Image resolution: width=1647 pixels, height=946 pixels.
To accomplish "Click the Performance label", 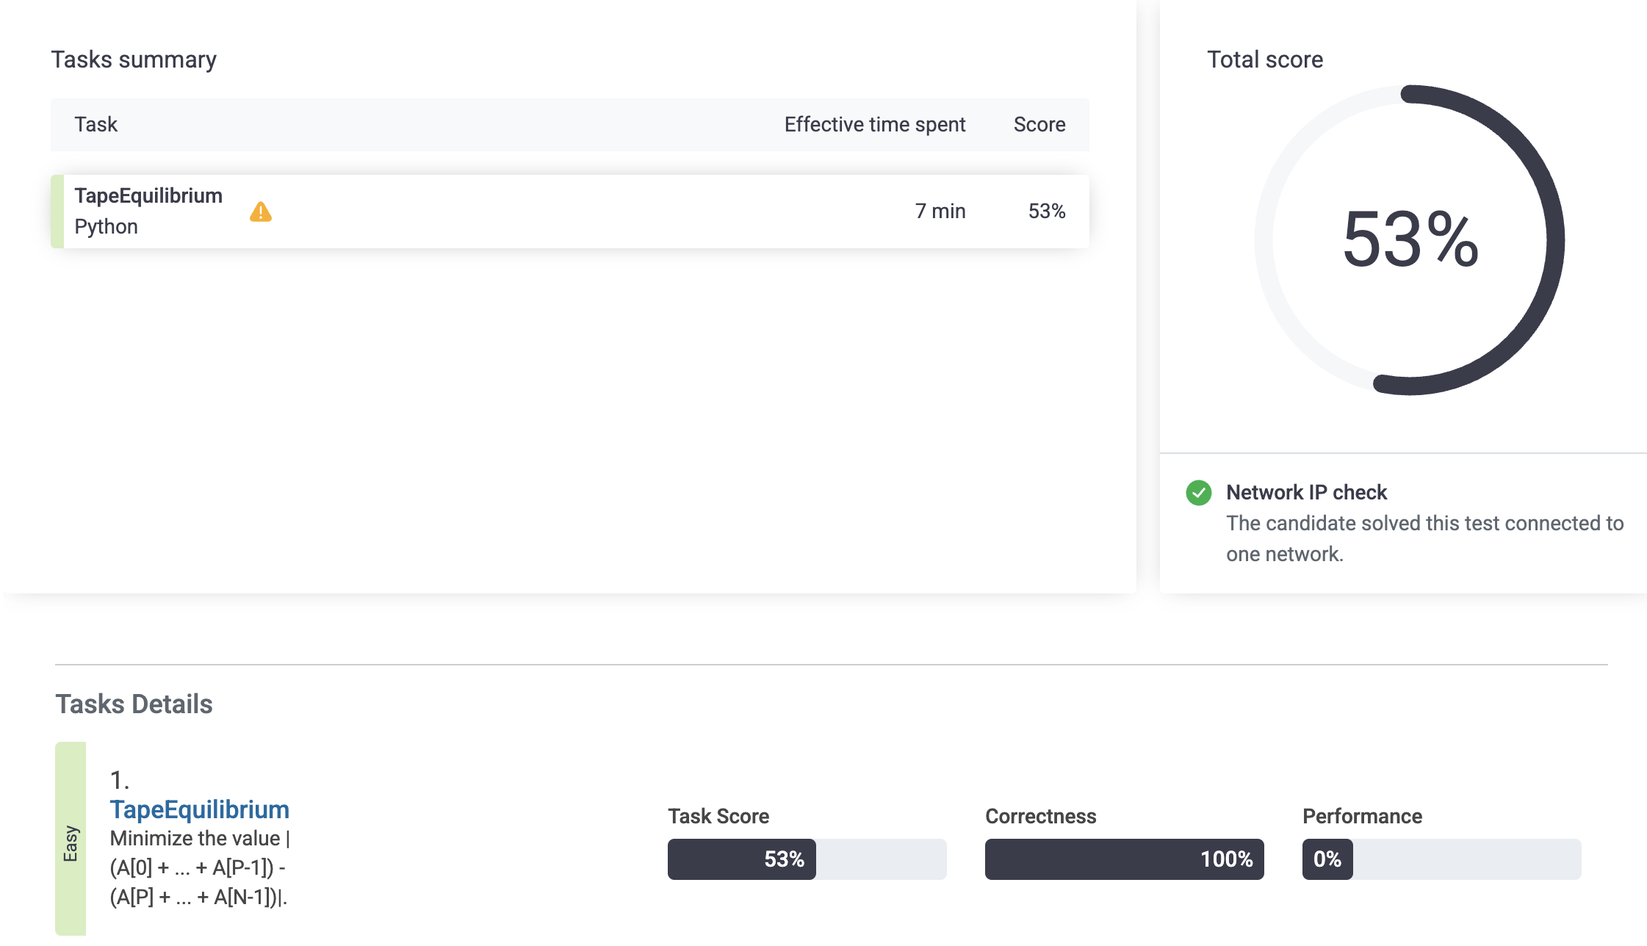I will (x=1362, y=816).
